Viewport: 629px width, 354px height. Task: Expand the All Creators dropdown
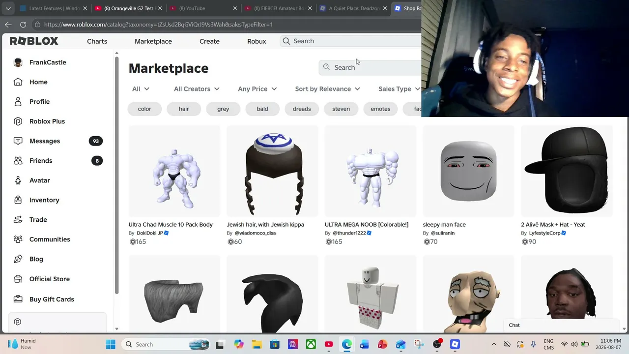click(197, 89)
